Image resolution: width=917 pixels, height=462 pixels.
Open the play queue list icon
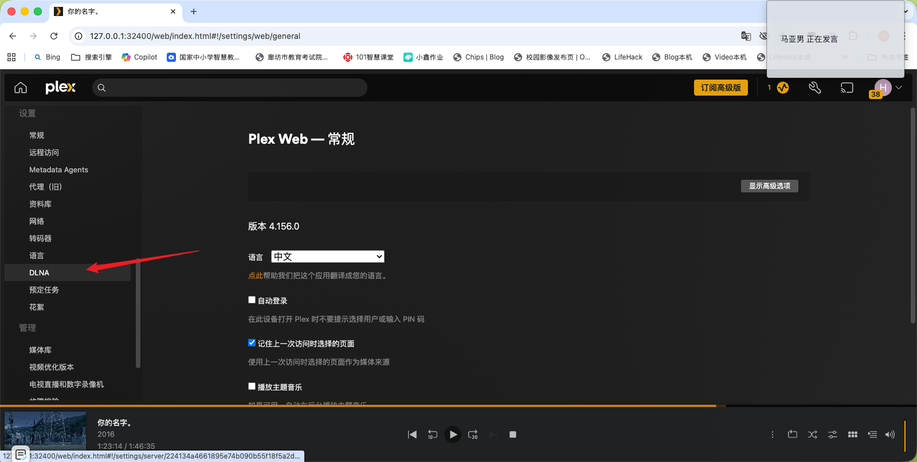(872, 435)
